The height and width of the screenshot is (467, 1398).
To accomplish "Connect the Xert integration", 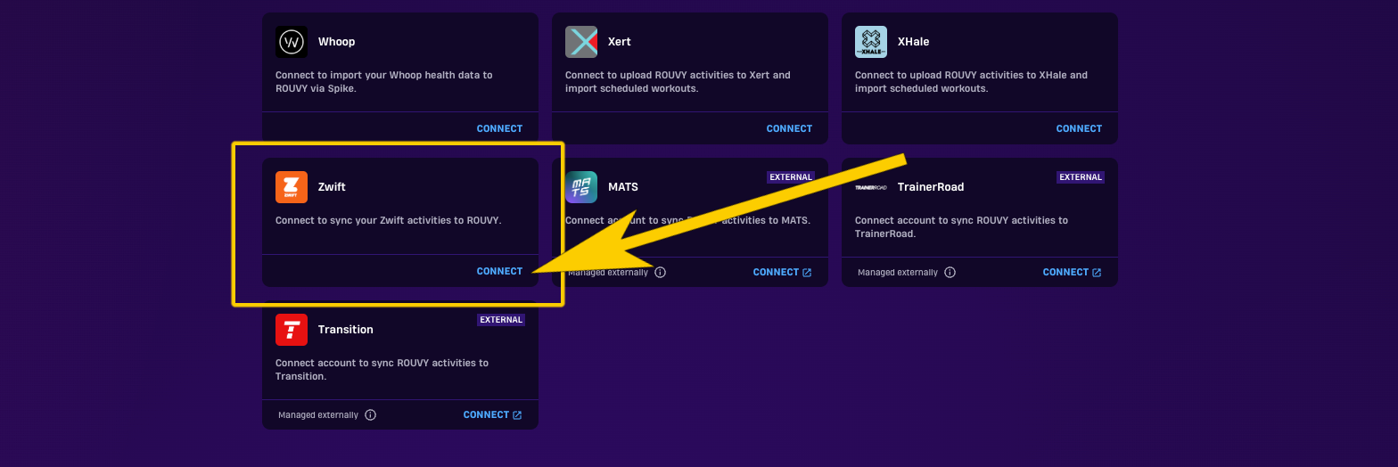I will [789, 128].
